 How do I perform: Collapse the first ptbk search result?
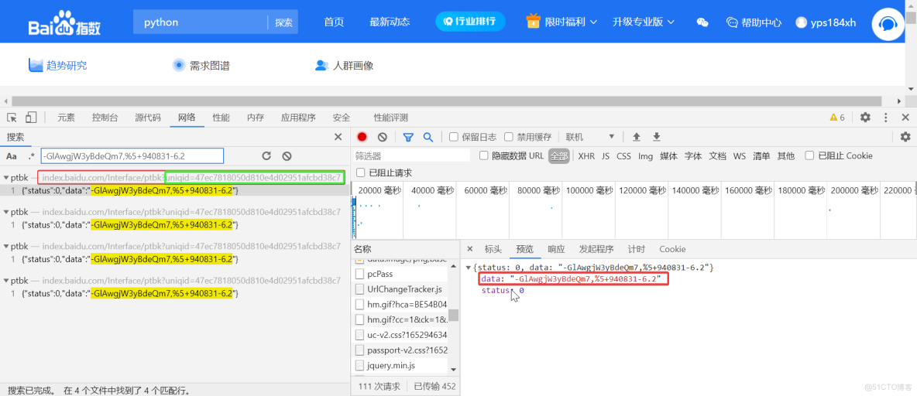(x=6, y=178)
